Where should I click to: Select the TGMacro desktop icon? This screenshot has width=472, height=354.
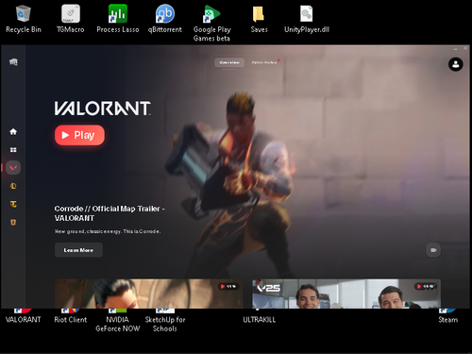point(71,19)
